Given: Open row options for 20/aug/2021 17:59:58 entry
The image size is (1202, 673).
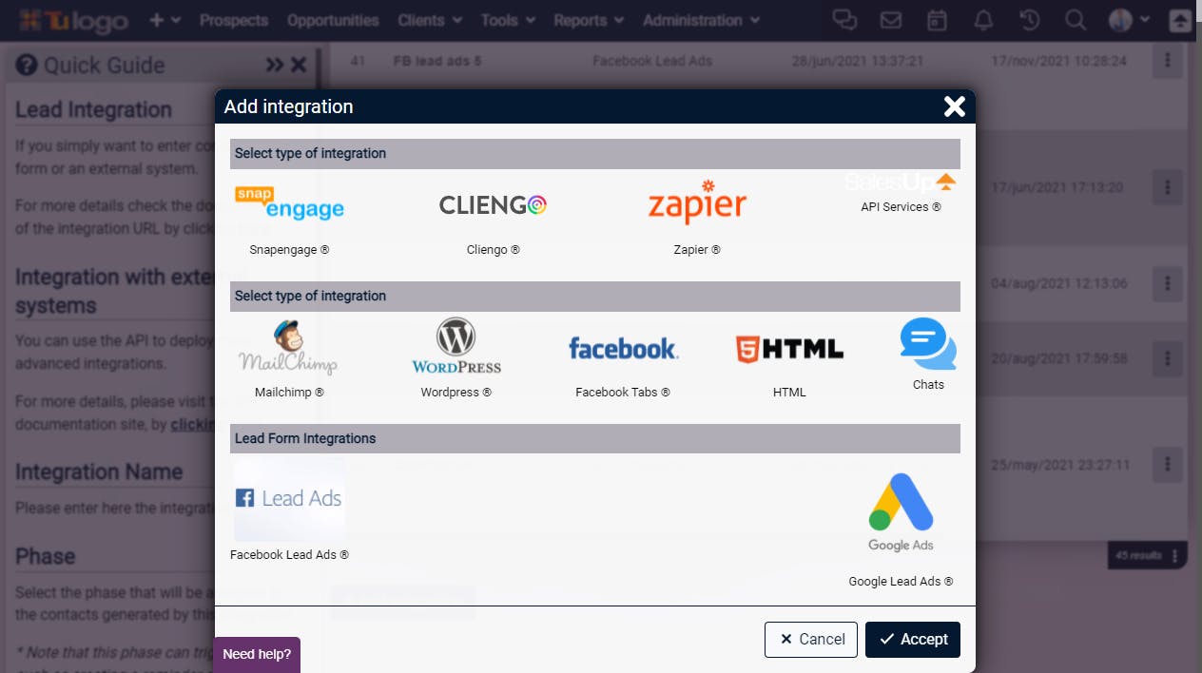Looking at the screenshot, I should click(1168, 358).
